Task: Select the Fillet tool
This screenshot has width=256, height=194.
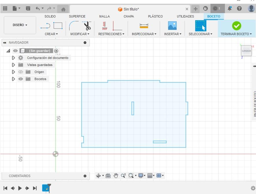Action: 73,26
